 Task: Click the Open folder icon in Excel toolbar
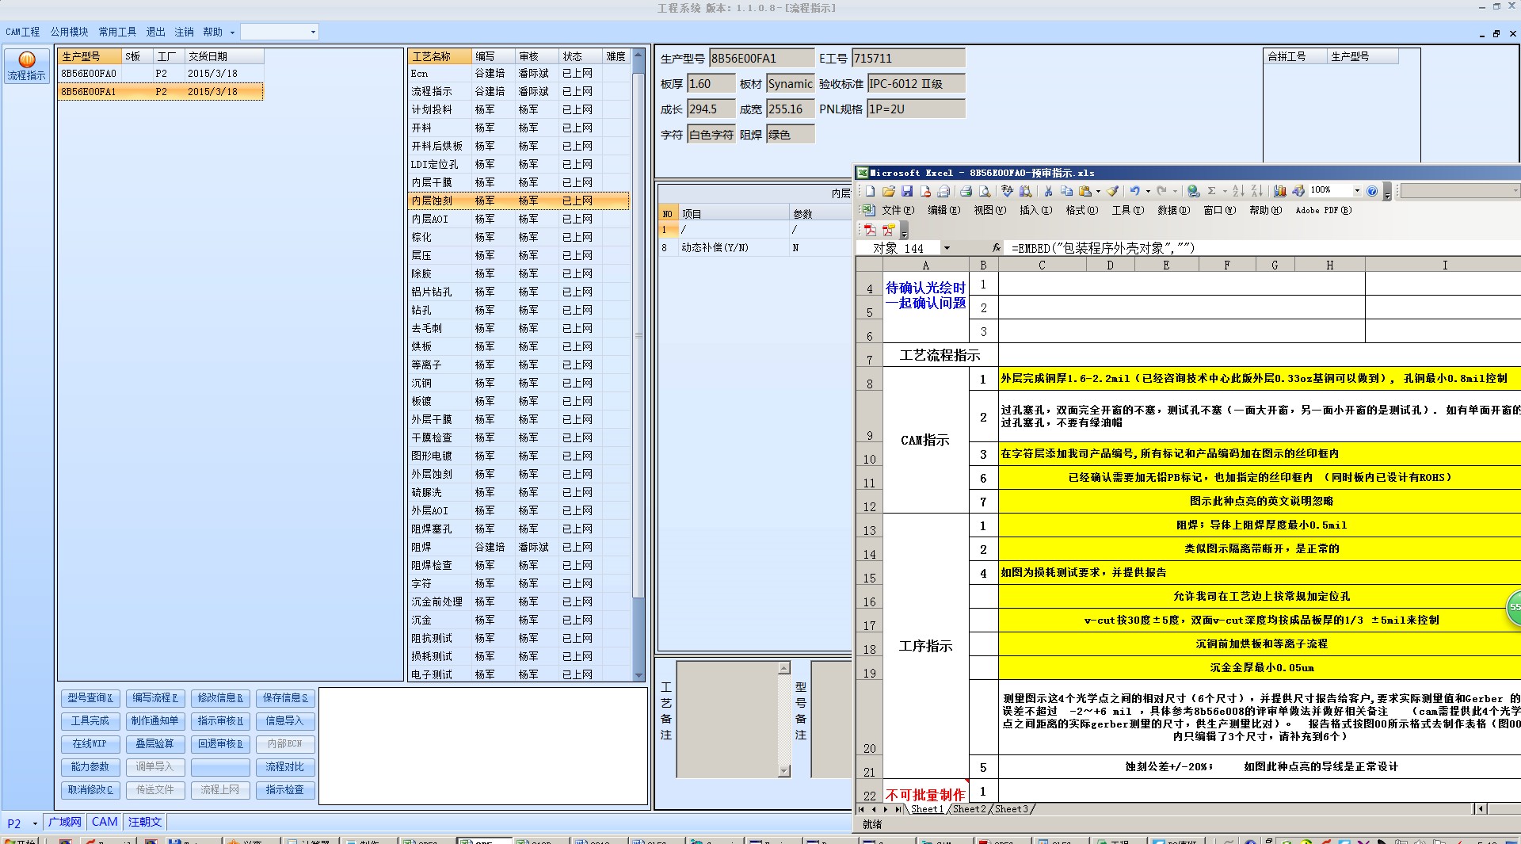[888, 191]
